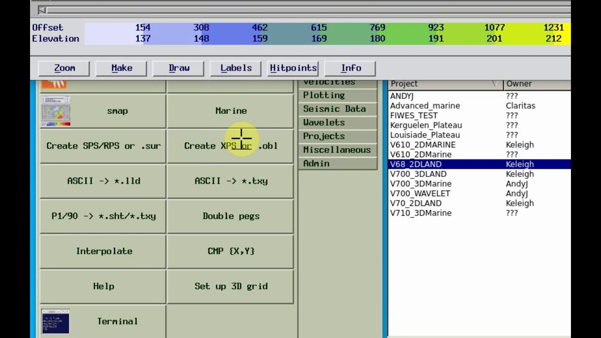Click the Create SPS/RPS or .sur button
This screenshot has height=338, width=601.
point(103,146)
